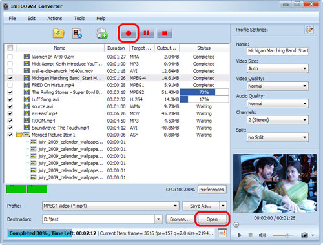
Task: Mute the preview speaker icon
Action: tap(262, 235)
